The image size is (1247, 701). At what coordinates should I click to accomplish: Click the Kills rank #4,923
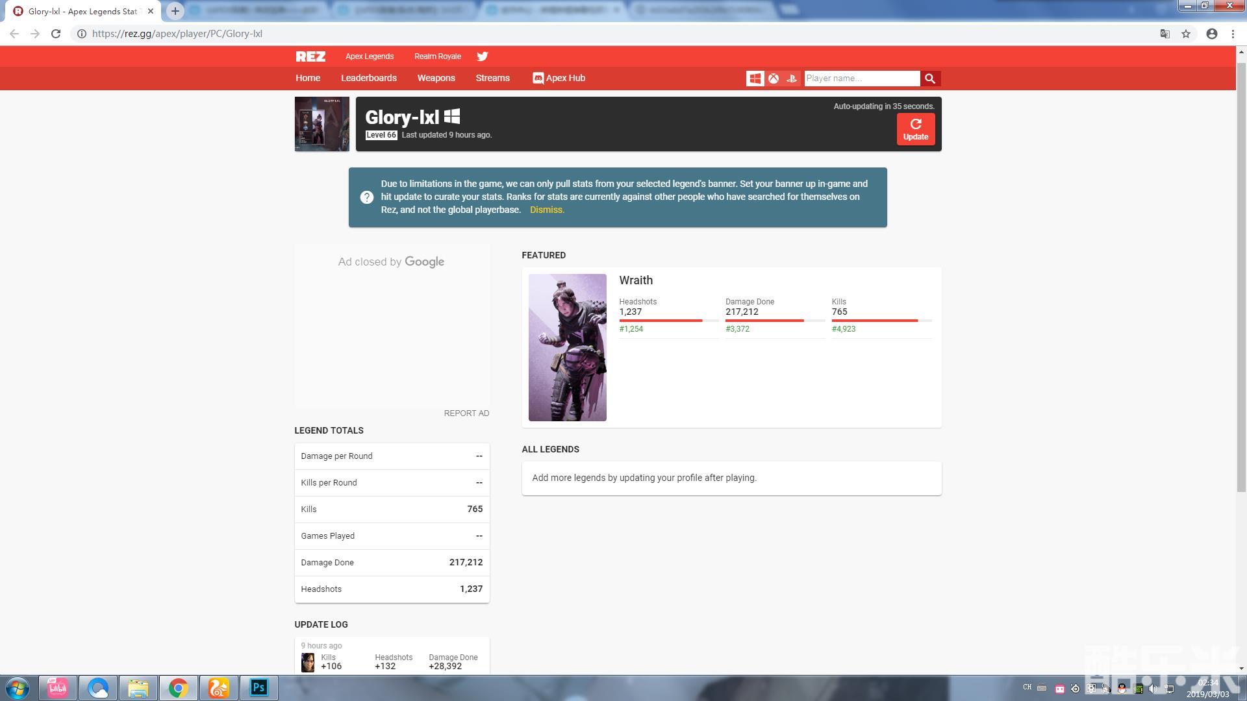click(844, 329)
